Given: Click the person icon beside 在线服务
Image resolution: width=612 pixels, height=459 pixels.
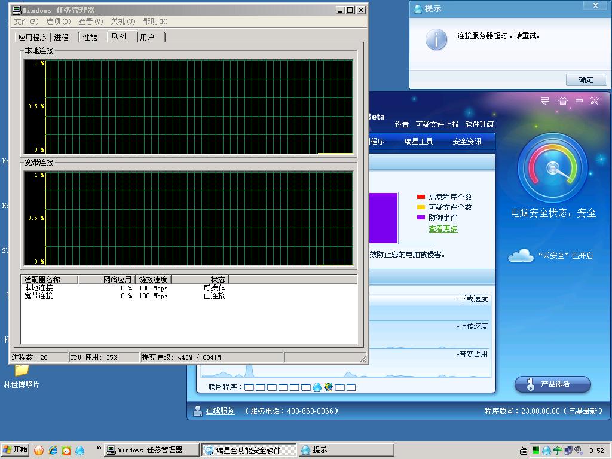Looking at the screenshot, I should tap(198, 411).
